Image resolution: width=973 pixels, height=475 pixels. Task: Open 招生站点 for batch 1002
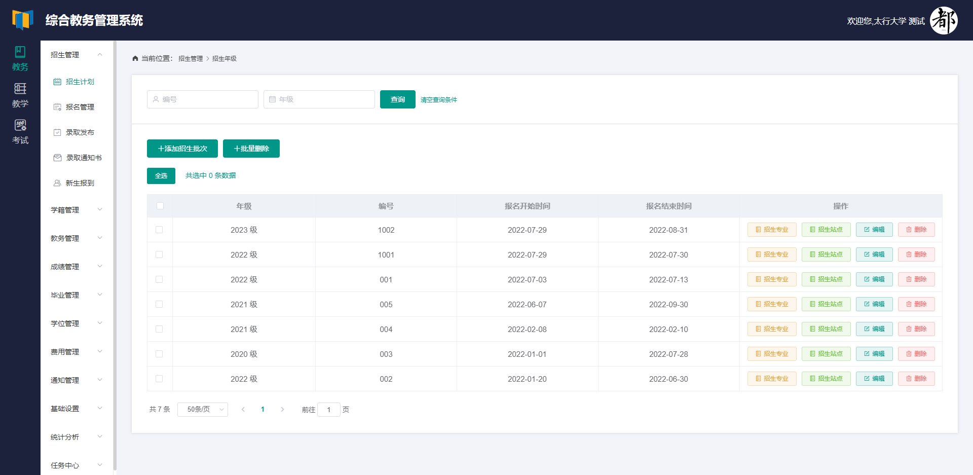click(x=826, y=230)
